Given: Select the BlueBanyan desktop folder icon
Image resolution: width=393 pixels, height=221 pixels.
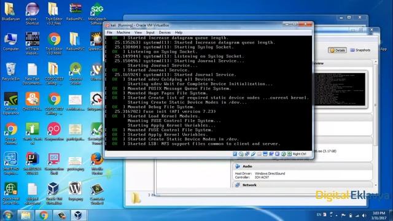Looking at the screenshot, I should coord(10,12).
